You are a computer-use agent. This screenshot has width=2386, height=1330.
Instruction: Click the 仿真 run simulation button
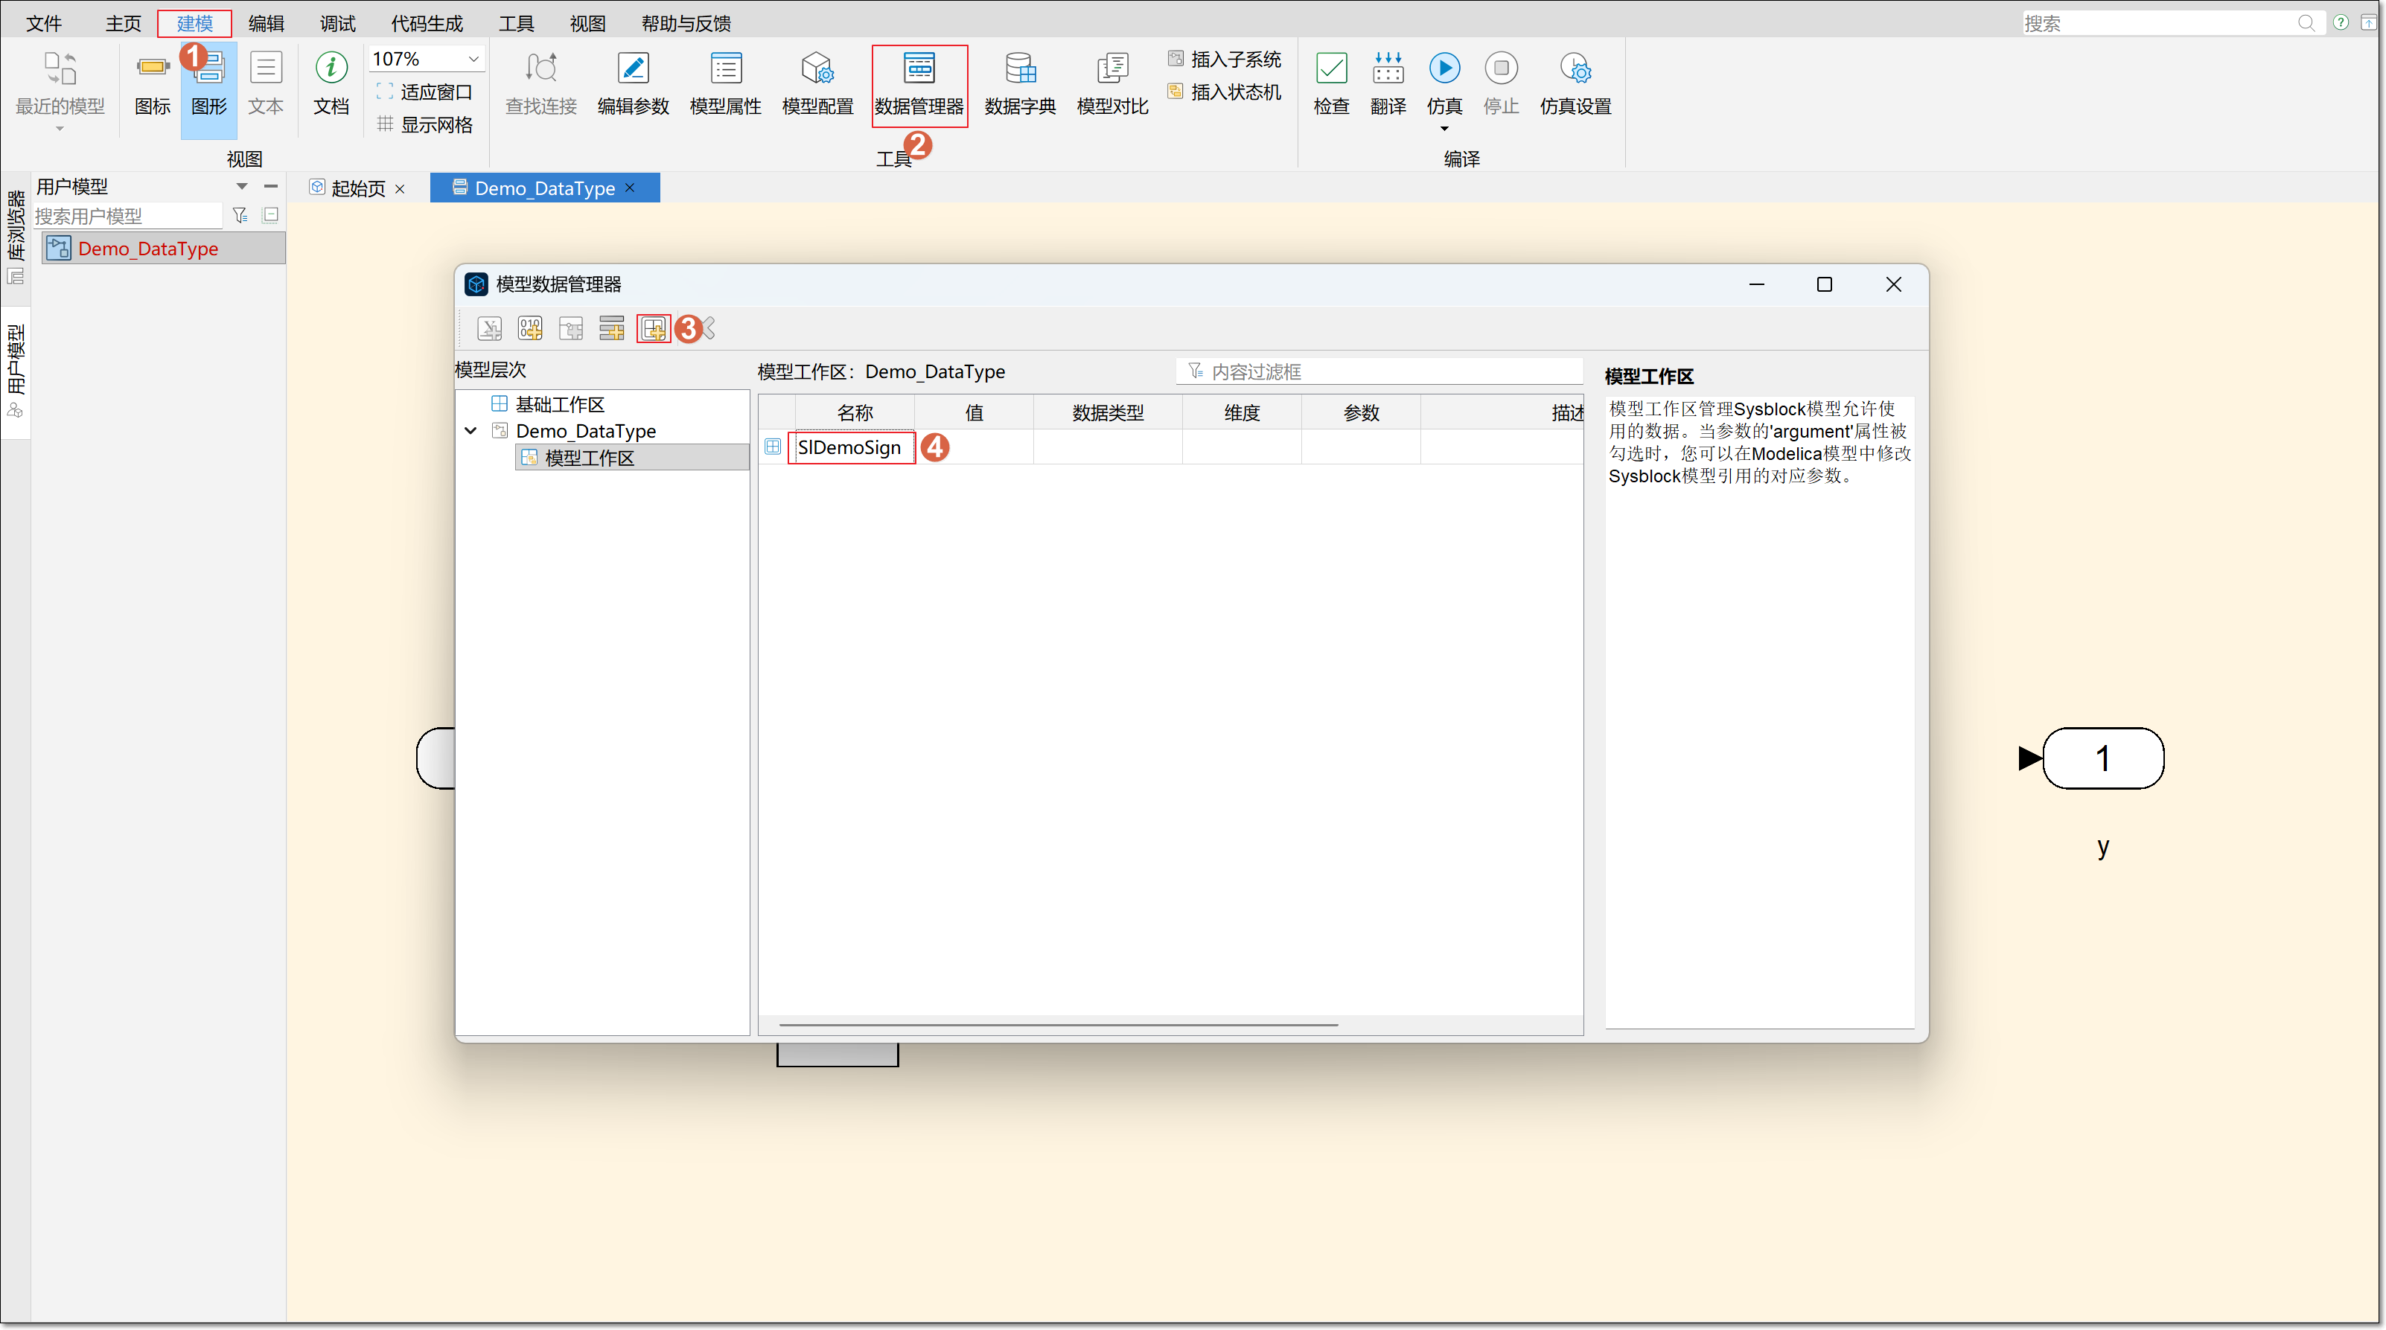[x=1444, y=83]
